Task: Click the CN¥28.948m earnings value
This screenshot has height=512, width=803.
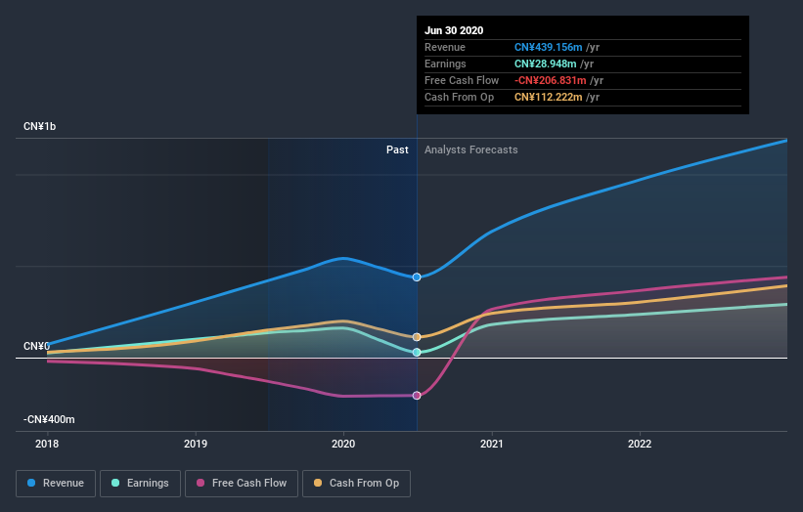Action: point(546,64)
